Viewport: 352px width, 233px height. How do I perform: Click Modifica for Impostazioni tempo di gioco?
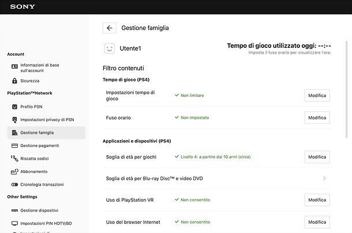pyautogui.click(x=317, y=96)
